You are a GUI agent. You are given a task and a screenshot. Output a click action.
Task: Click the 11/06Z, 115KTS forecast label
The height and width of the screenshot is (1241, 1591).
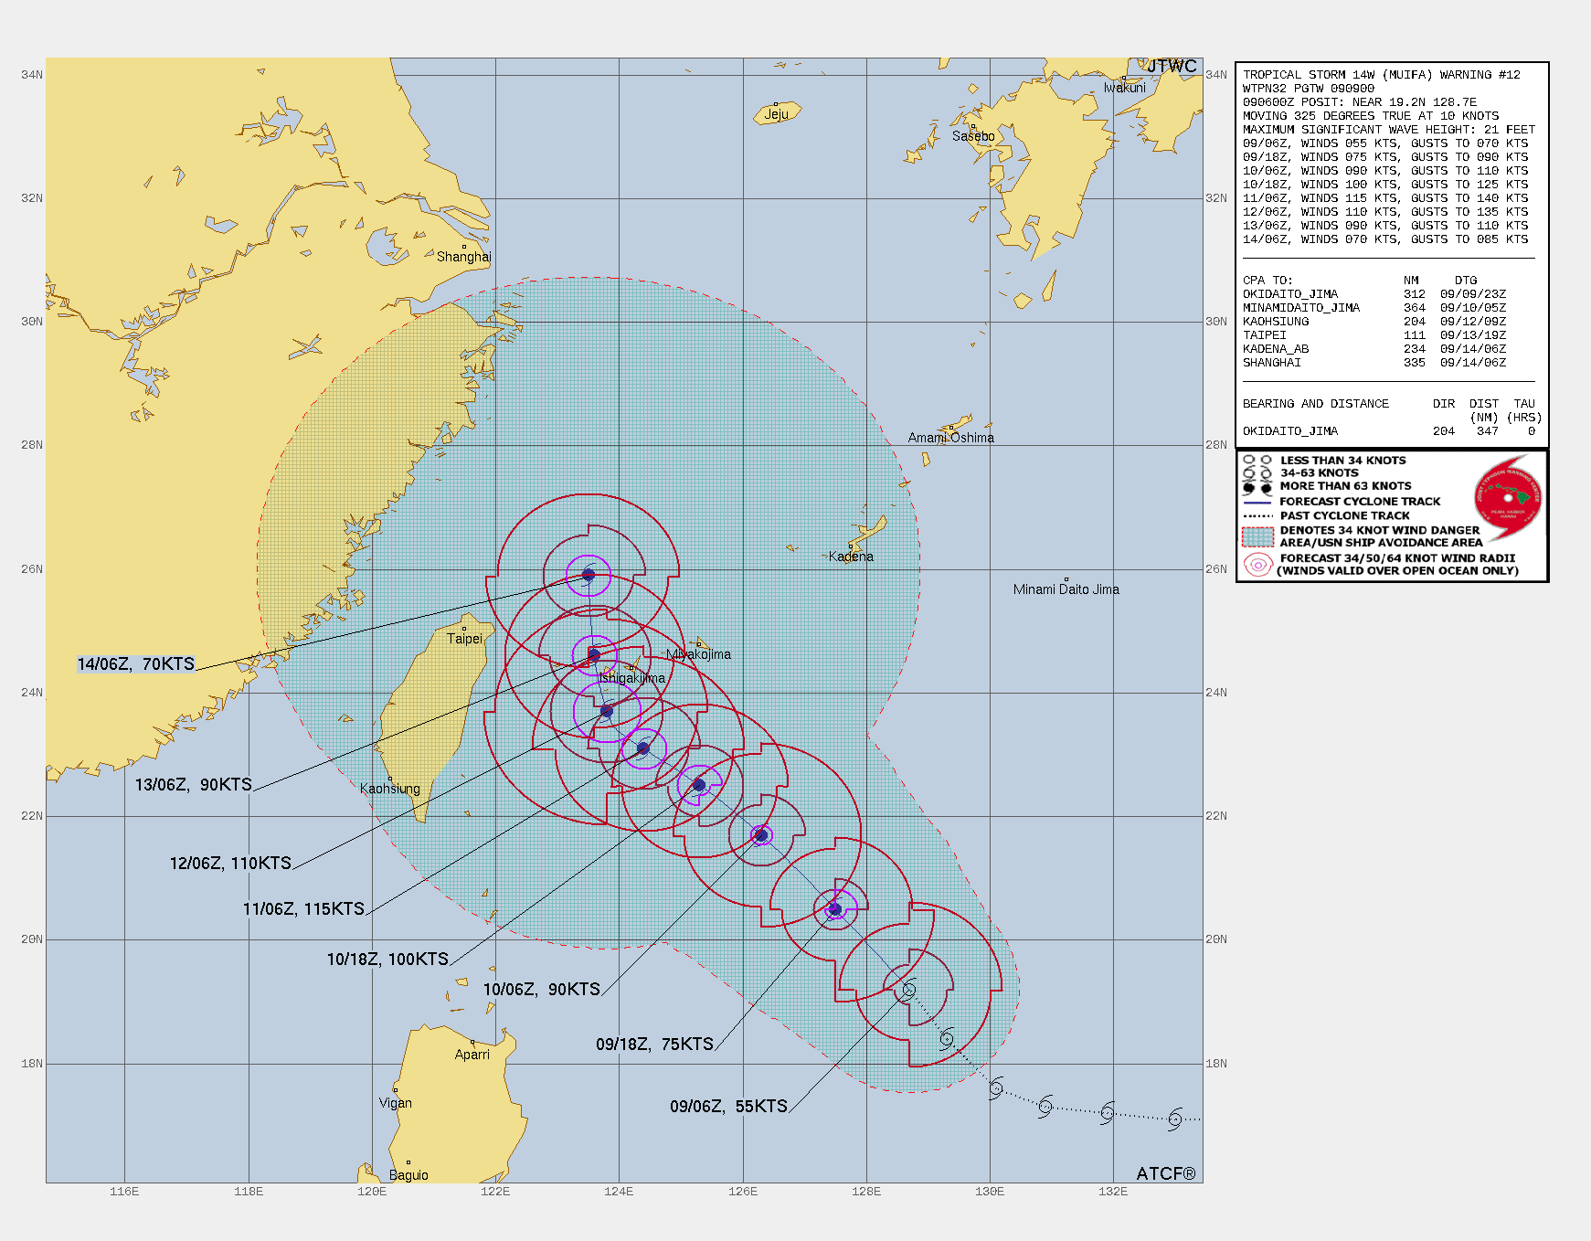pyautogui.click(x=303, y=909)
